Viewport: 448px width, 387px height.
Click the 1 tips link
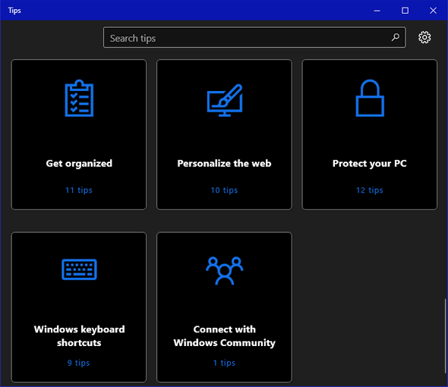click(x=224, y=363)
